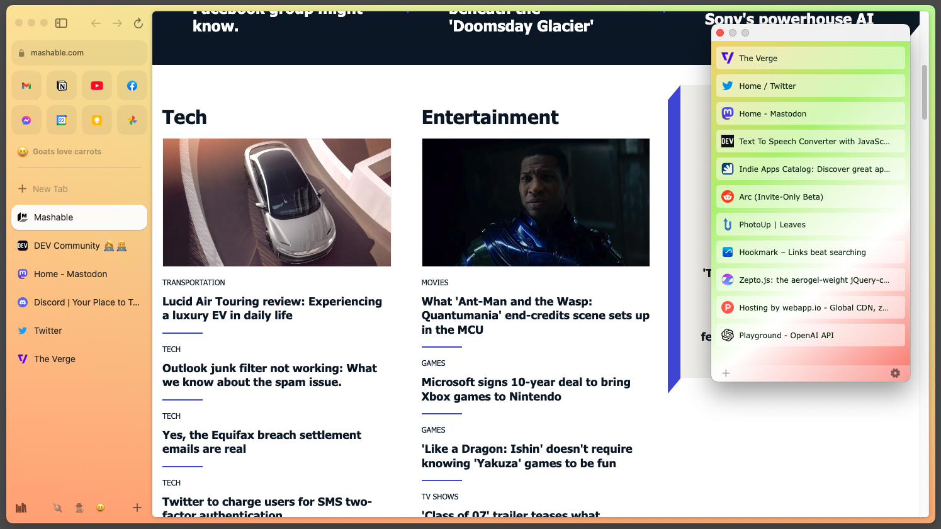Open Lucid Air Touring review article

pos(272,309)
